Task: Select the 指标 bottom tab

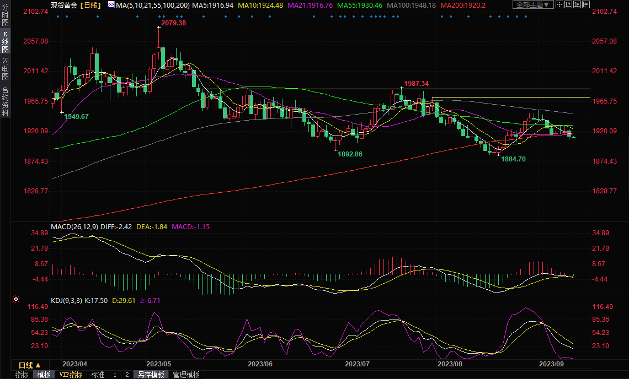Action: (22, 375)
